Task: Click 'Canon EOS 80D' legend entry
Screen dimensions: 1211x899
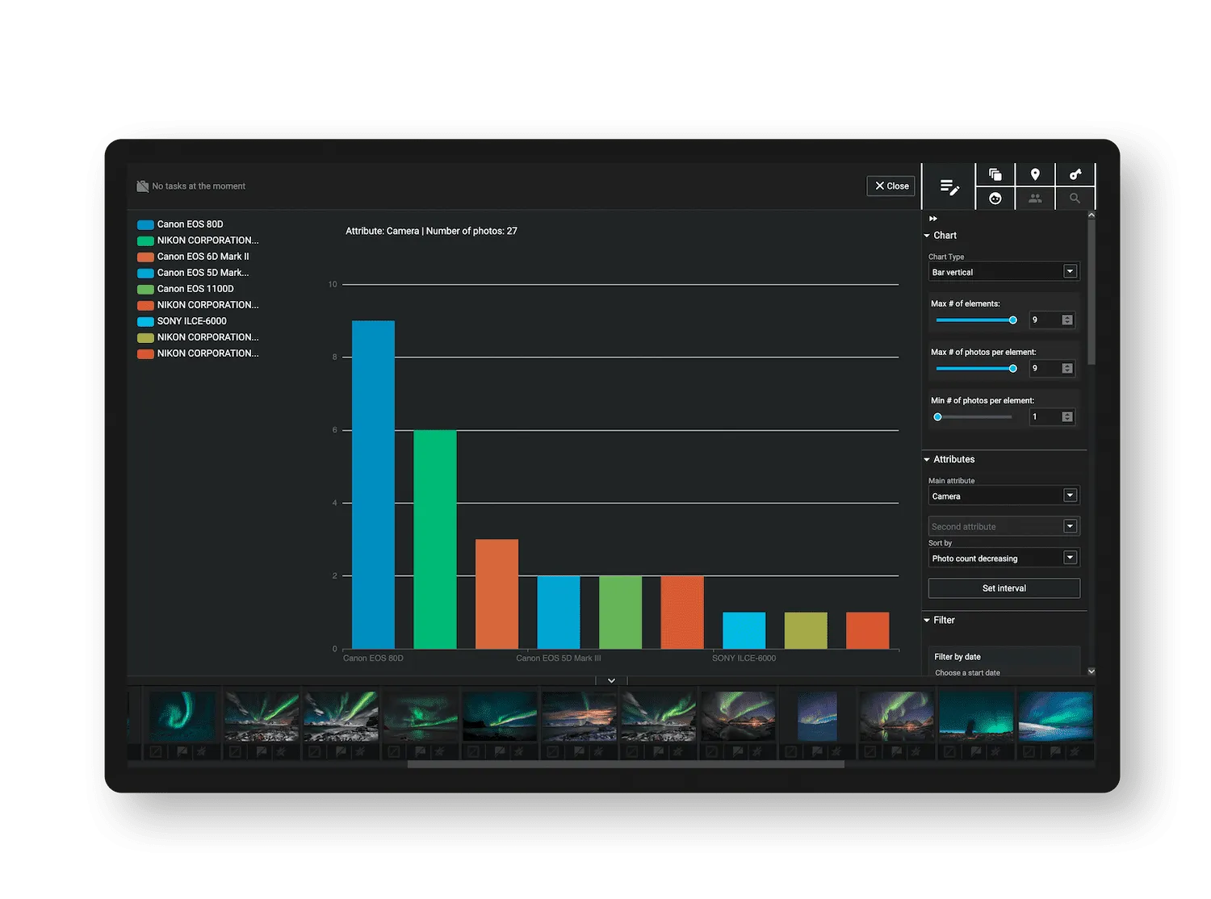Action: pos(180,224)
